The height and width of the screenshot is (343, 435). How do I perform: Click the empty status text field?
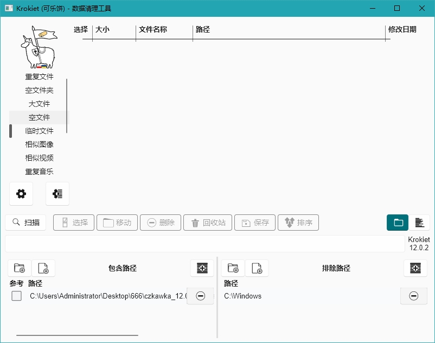205,244
